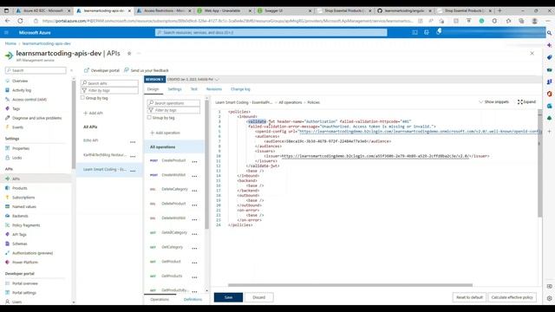Open the Developer portal link icon
Viewport: 555px width, 312px height.
87,70
